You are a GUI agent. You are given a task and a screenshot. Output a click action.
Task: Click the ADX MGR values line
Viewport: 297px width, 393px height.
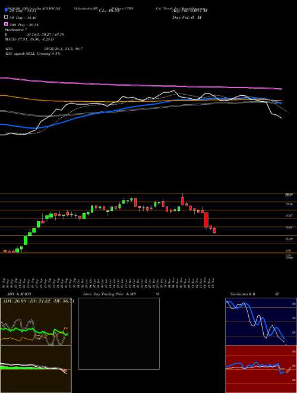44,49
